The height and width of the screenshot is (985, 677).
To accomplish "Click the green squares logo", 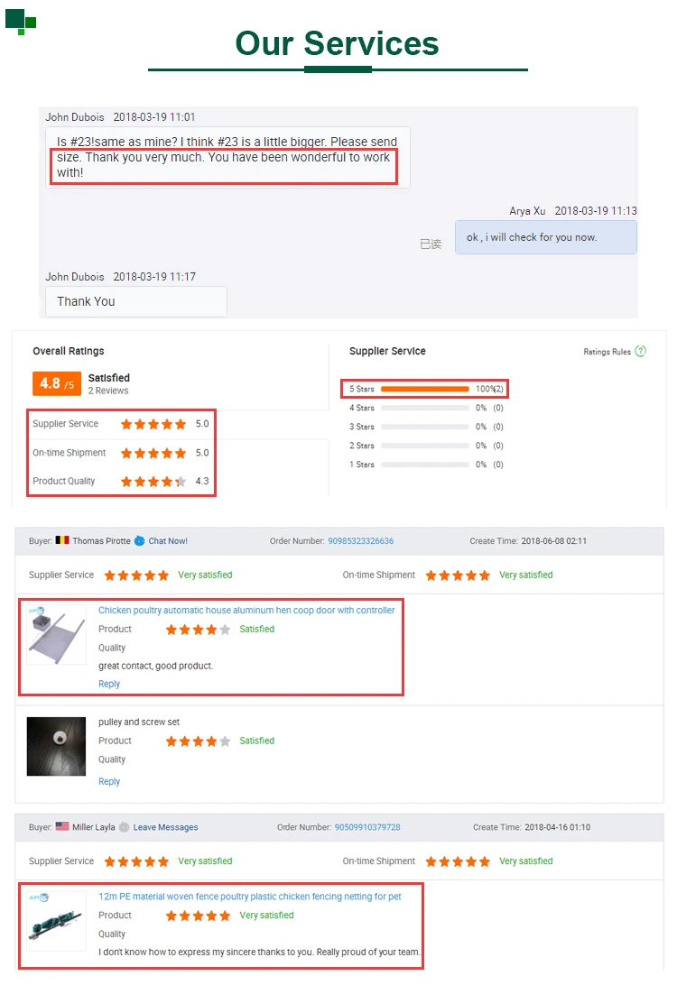I will 21,22.
